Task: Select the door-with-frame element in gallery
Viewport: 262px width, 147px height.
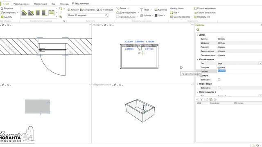Action: tap(45, 13)
